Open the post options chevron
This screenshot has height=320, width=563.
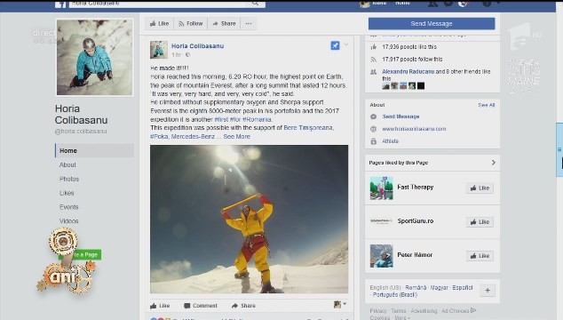click(x=346, y=45)
